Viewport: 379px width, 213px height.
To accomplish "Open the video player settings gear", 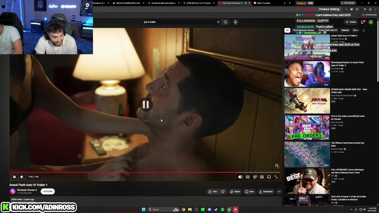I will (x=255, y=177).
